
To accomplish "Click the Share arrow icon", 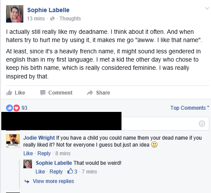I will (x=90, y=93).
